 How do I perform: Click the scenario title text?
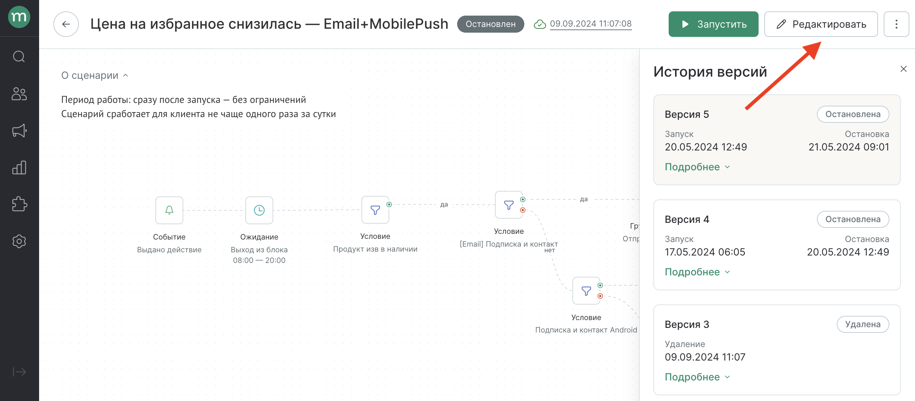click(269, 24)
